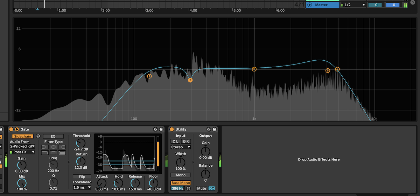Click the Gate Hold knob
420x196 pixels.
119,182
